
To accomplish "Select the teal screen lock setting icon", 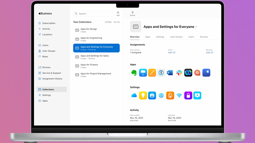I will pyautogui.click(x=197, y=96).
